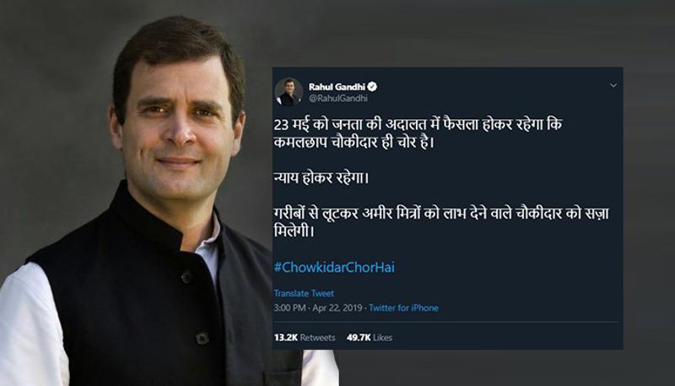Click the divider line above retweet counts
This screenshot has width=675, height=386.
tap(446, 322)
